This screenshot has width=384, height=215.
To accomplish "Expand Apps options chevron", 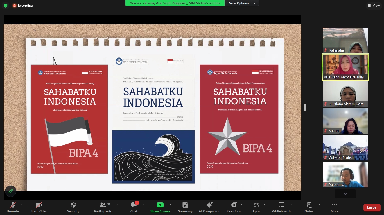I will [x=264, y=205].
